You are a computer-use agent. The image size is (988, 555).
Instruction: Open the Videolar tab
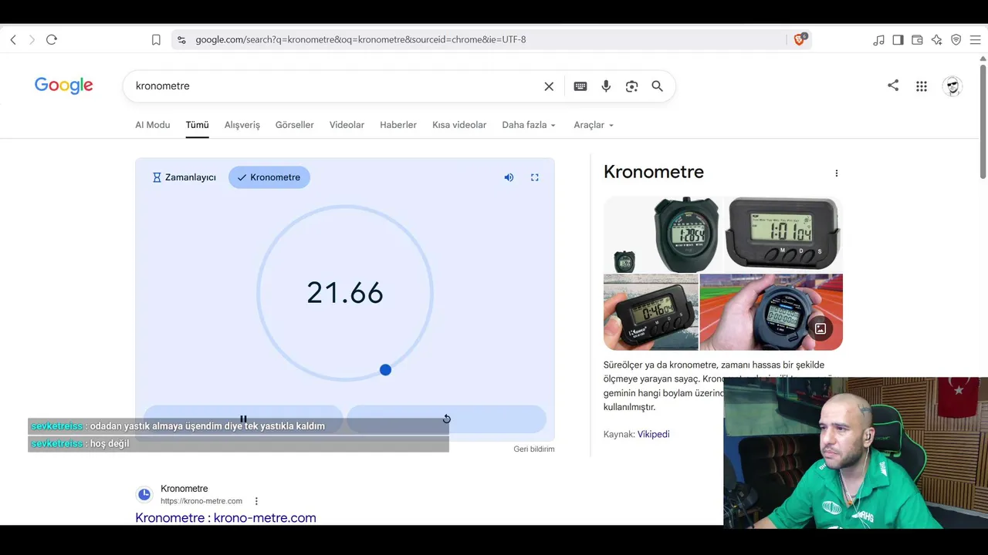(x=347, y=125)
